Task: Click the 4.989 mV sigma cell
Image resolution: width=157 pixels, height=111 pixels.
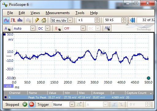Action: (x=118, y=98)
